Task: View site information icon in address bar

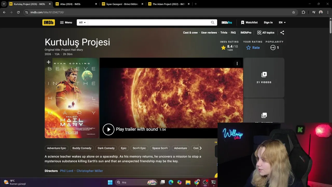Action: point(26,12)
